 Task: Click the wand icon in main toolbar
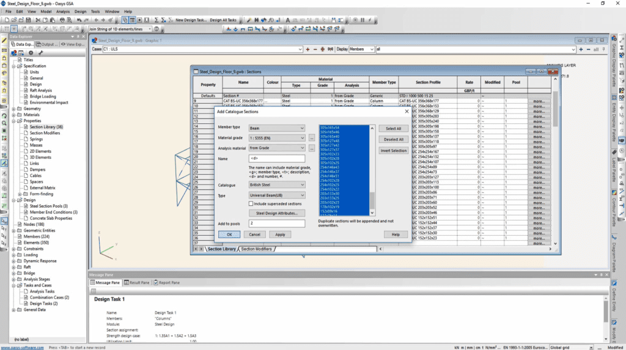[x=249, y=20]
